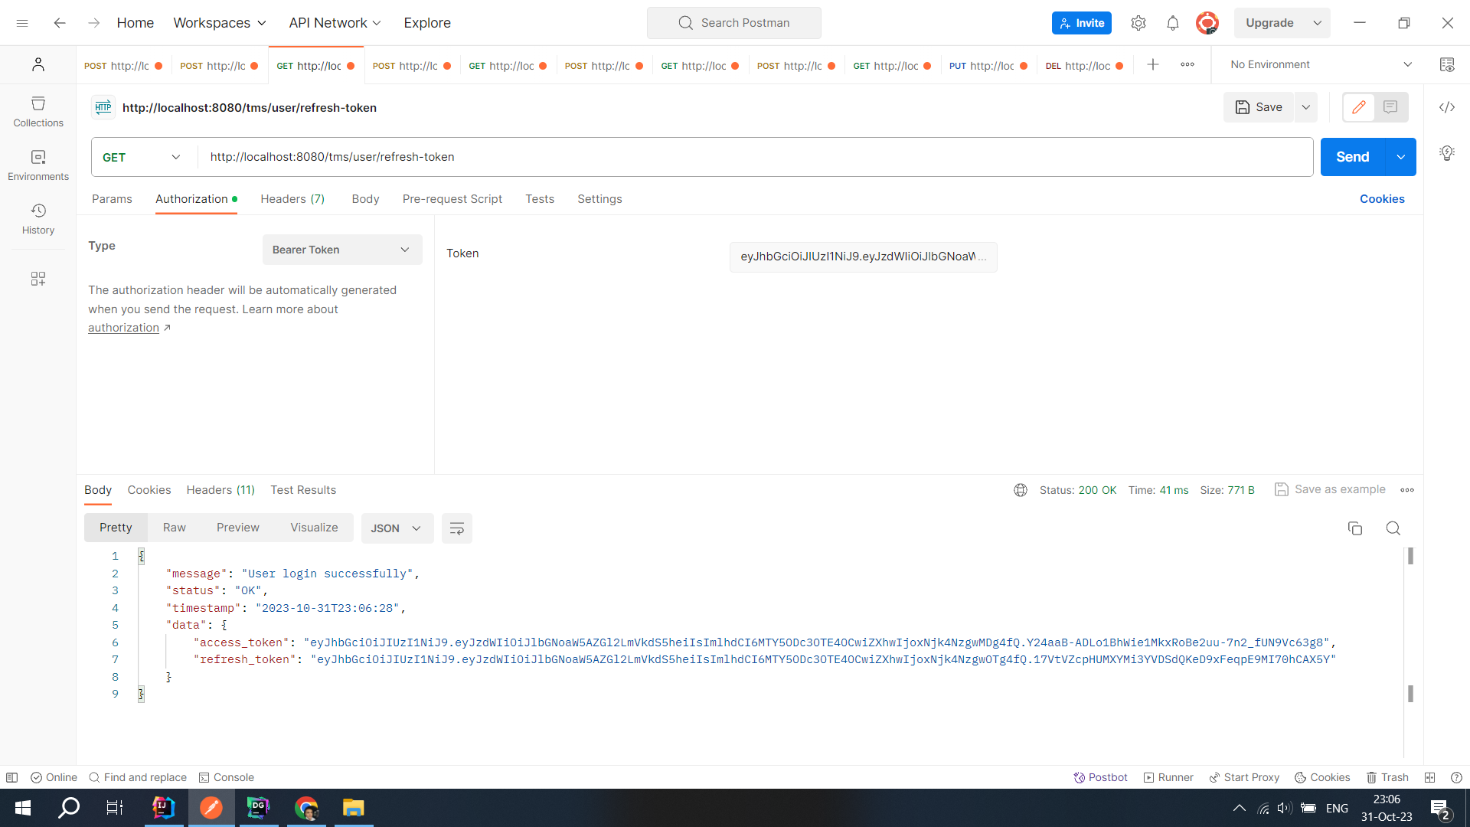Change JSON response format dropdown
The image size is (1470, 827).
[x=396, y=528]
